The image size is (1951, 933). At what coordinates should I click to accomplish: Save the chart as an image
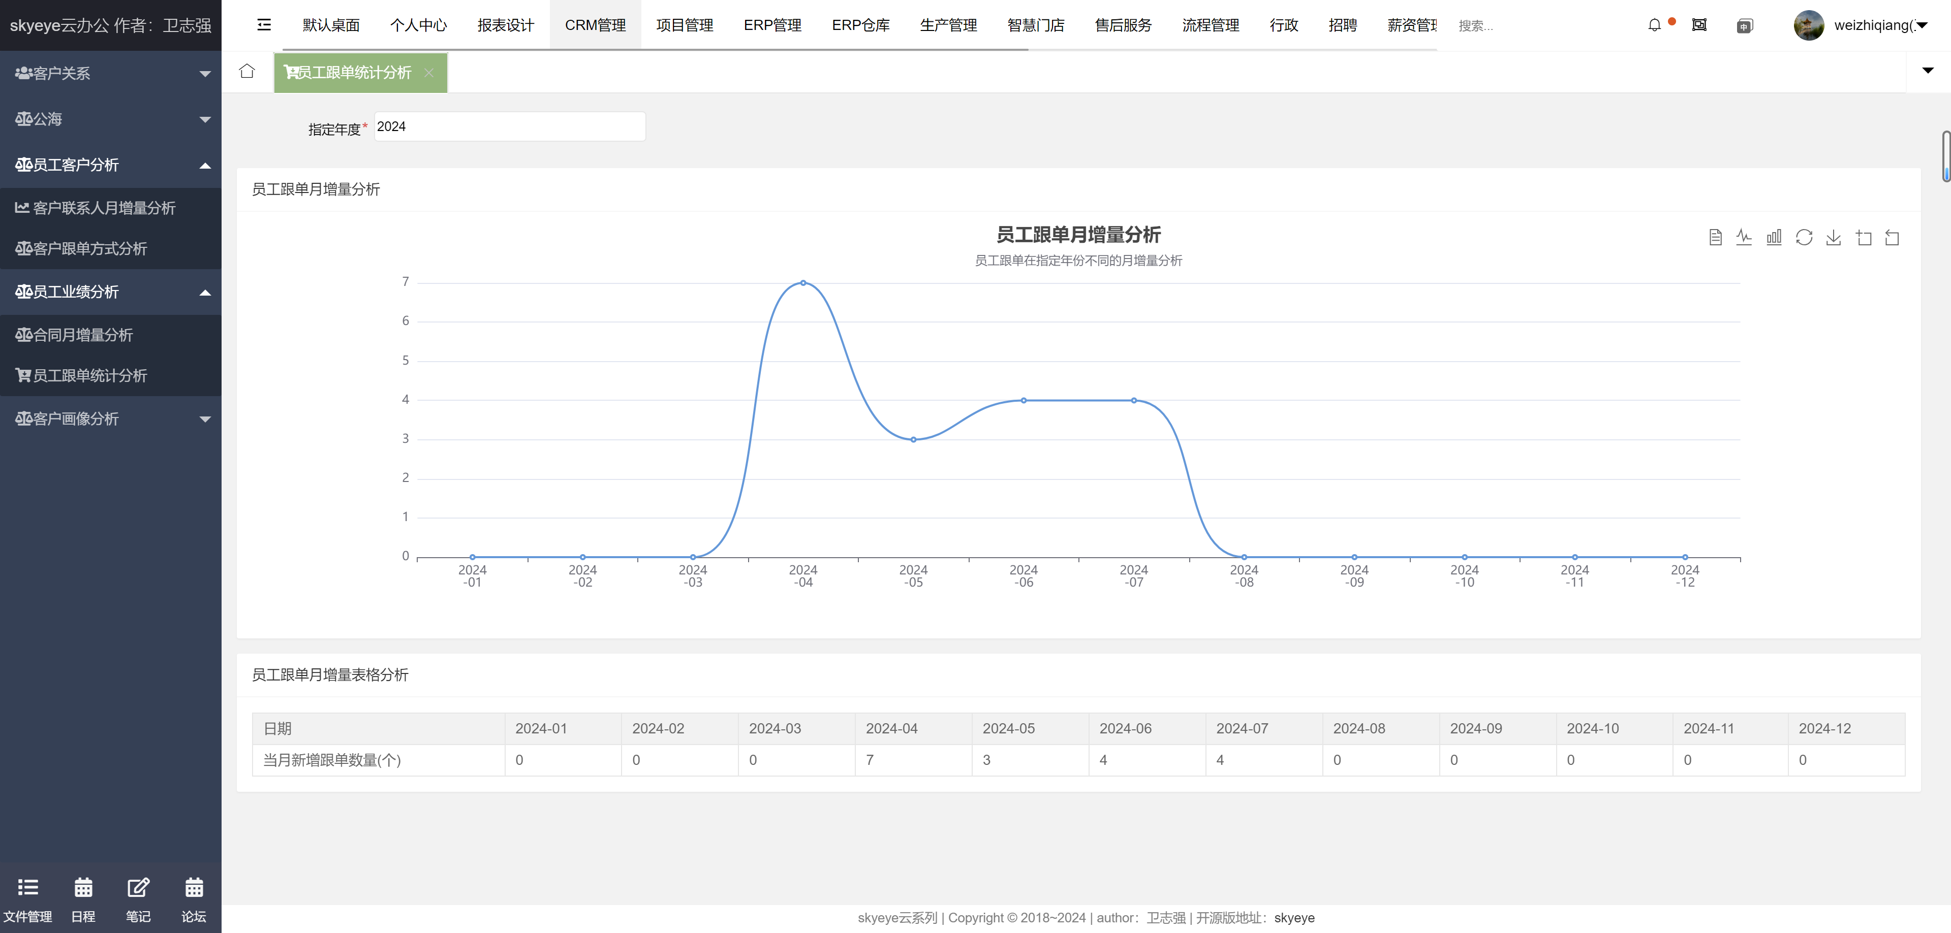point(1834,238)
